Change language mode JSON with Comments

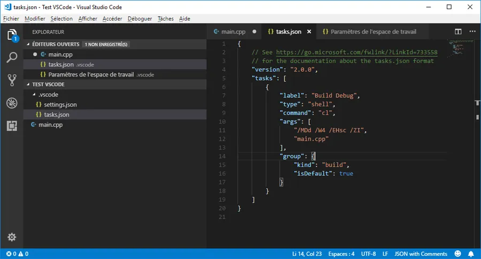coord(421,254)
